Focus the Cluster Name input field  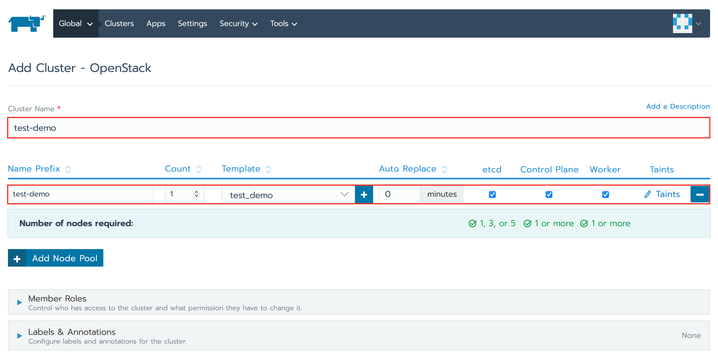click(x=359, y=128)
